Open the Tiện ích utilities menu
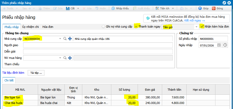The height and width of the screenshot is (109, 233). (x=162, y=8)
